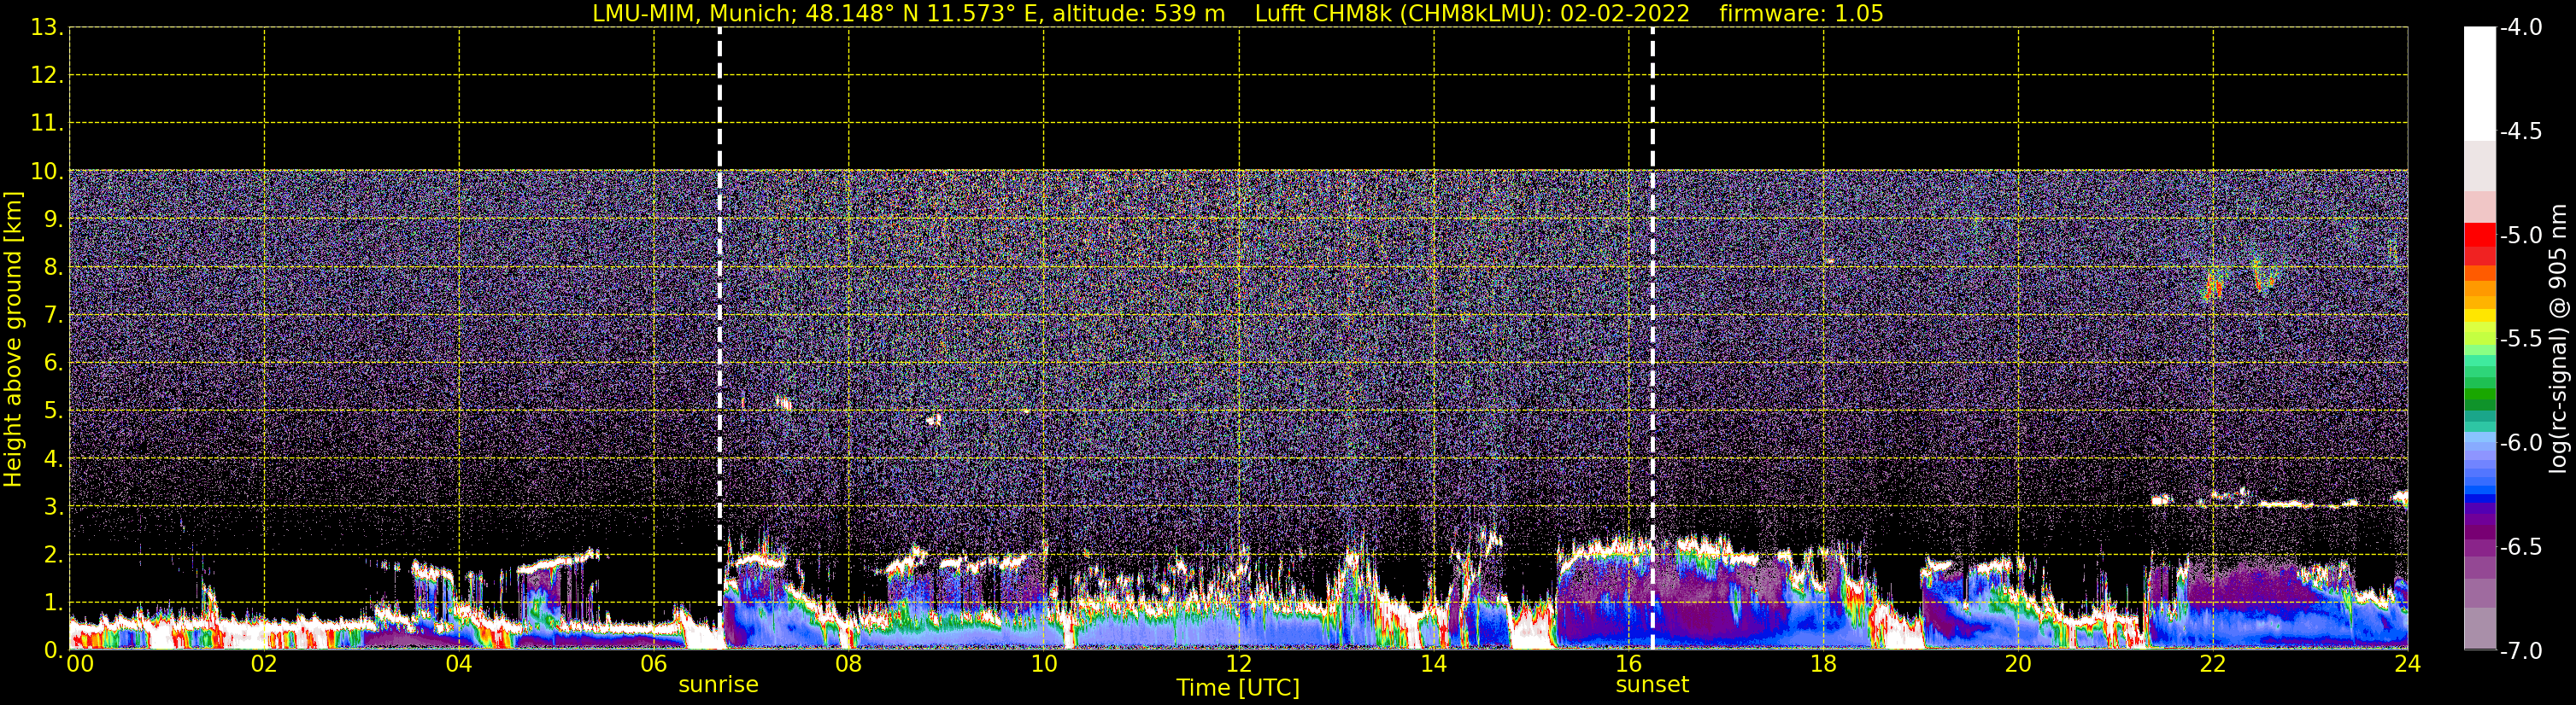
Task: Click the time axis tick label 12
Action: click(1238, 664)
